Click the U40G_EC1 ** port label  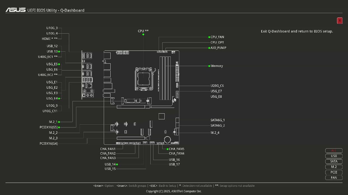click(x=48, y=57)
